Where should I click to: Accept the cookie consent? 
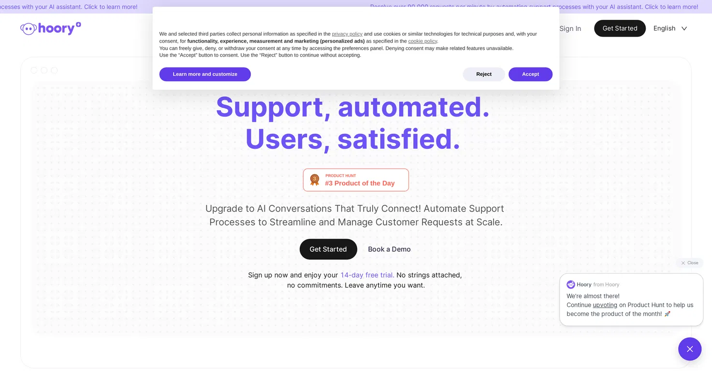530,74
